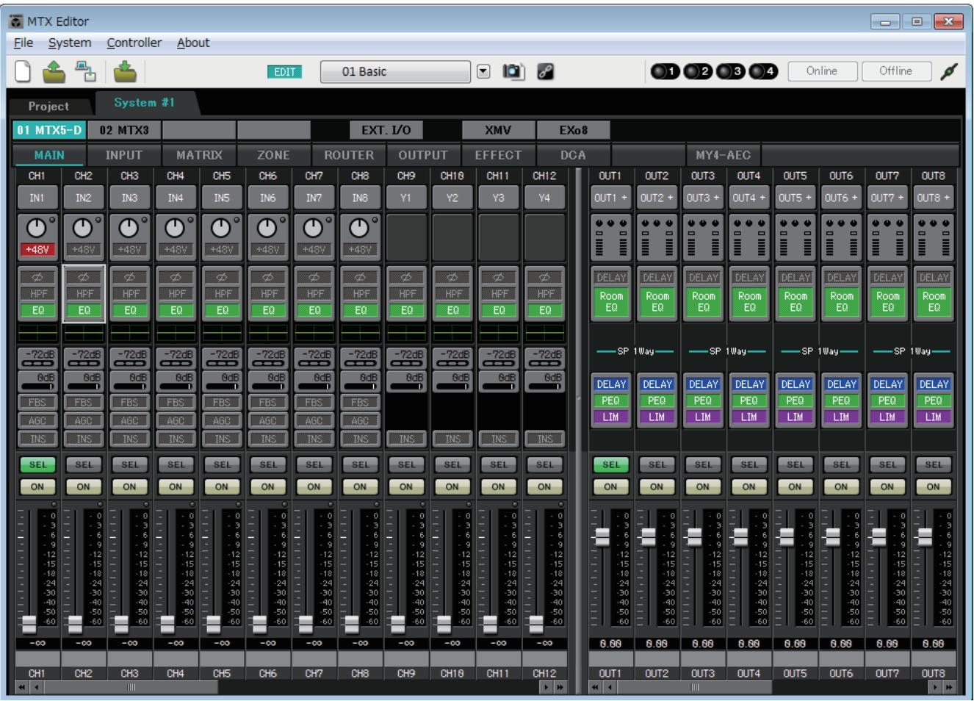Switch to the MATRIX tab
The image size is (974, 701).
click(199, 155)
